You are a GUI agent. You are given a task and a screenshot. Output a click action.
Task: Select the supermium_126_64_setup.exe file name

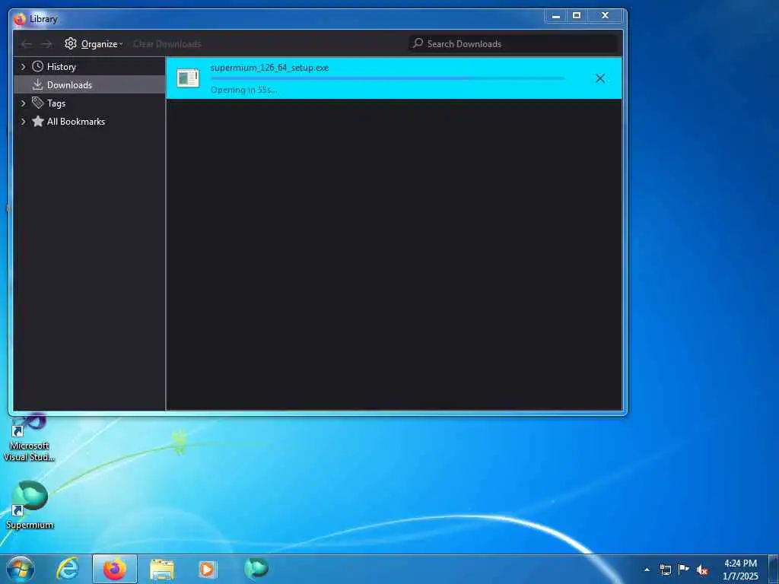point(269,68)
